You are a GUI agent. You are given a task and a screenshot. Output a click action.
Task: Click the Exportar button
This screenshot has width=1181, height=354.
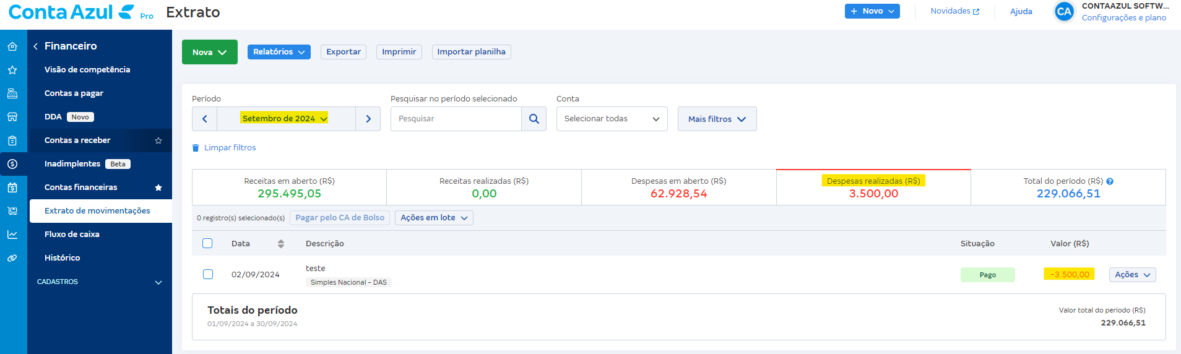click(x=344, y=52)
